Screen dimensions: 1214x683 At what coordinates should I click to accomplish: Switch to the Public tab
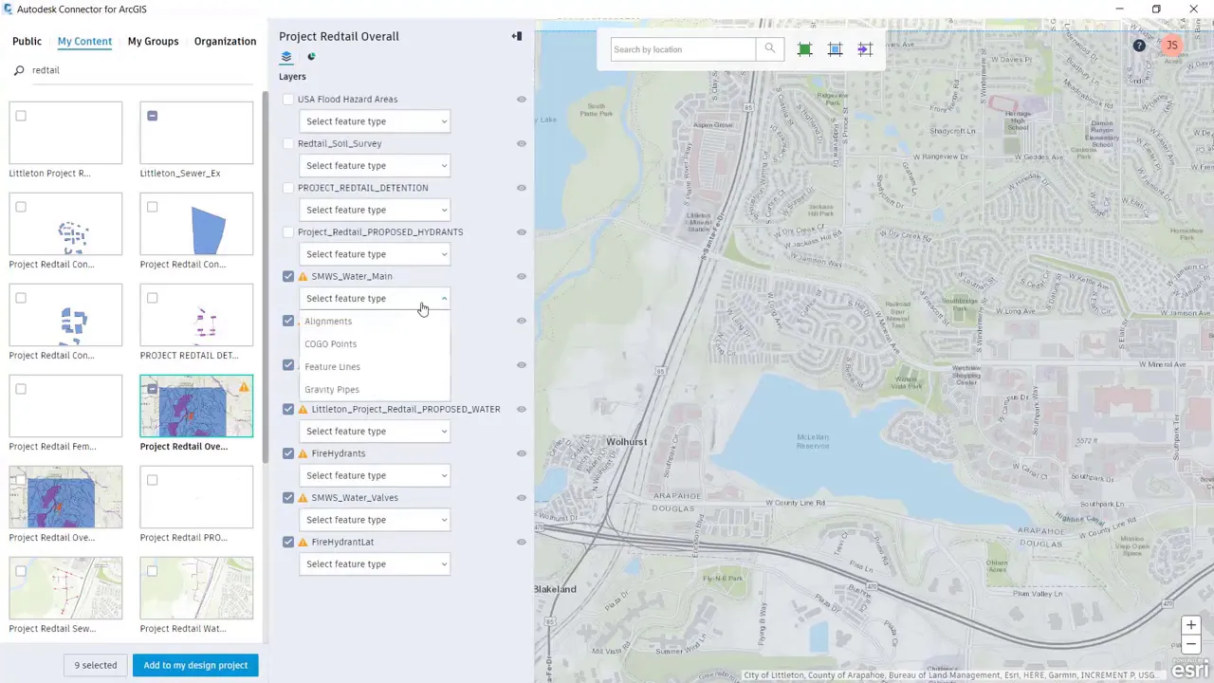pyautogui.click(x=27, y=42)
